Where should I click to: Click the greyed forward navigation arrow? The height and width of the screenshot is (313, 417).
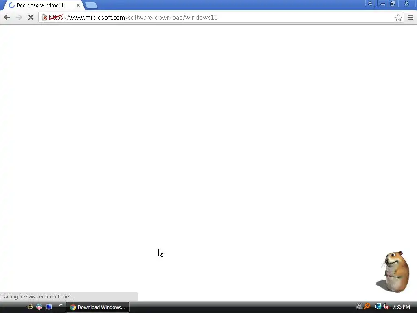click(19, 18)
